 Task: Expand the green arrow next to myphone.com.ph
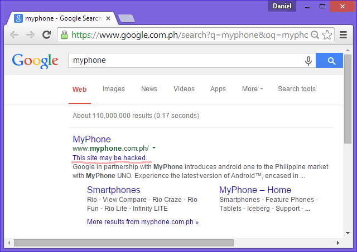(154, 148)
